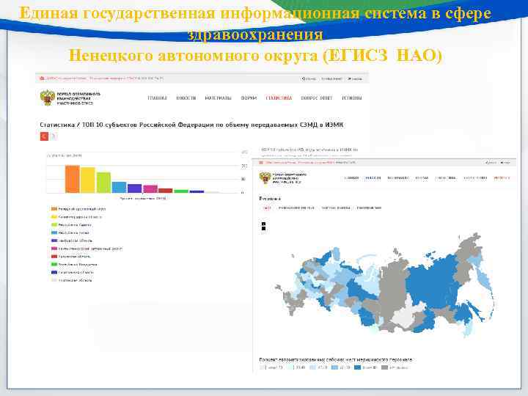Click the orange legend swatch for Ненецкий автономный округ
528x396 pixels.
(54, 209)
